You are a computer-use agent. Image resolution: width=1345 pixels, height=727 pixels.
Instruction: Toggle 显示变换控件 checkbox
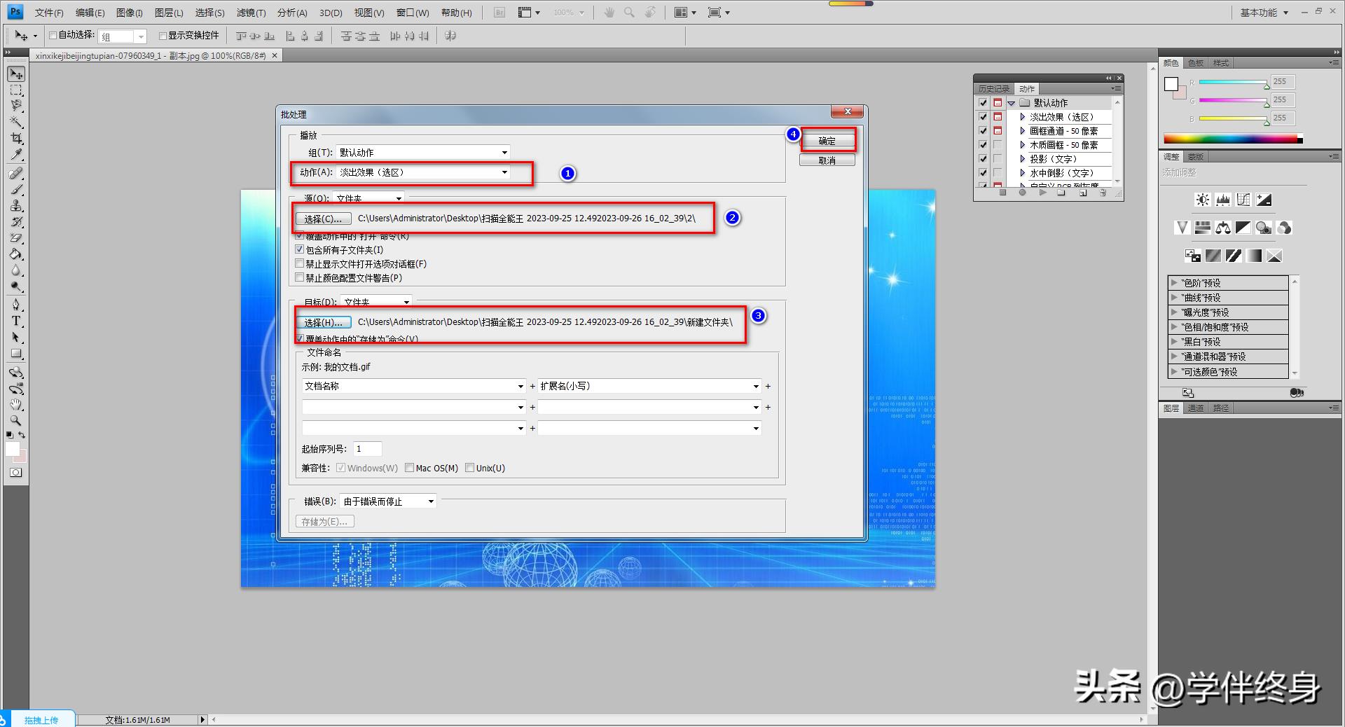click(163, 35)
